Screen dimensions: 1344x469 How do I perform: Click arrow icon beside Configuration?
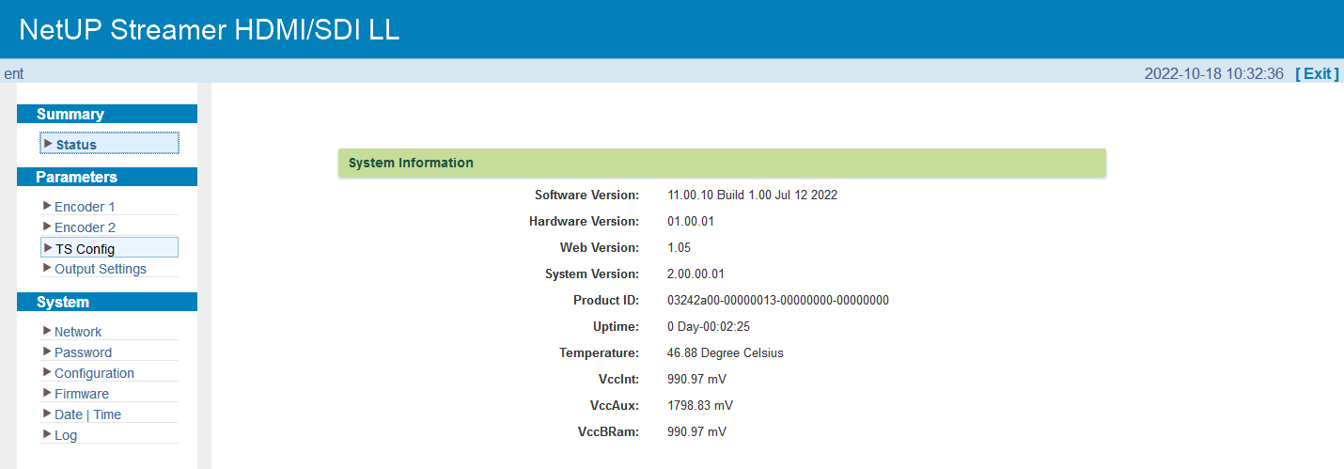tap(47, 372)
